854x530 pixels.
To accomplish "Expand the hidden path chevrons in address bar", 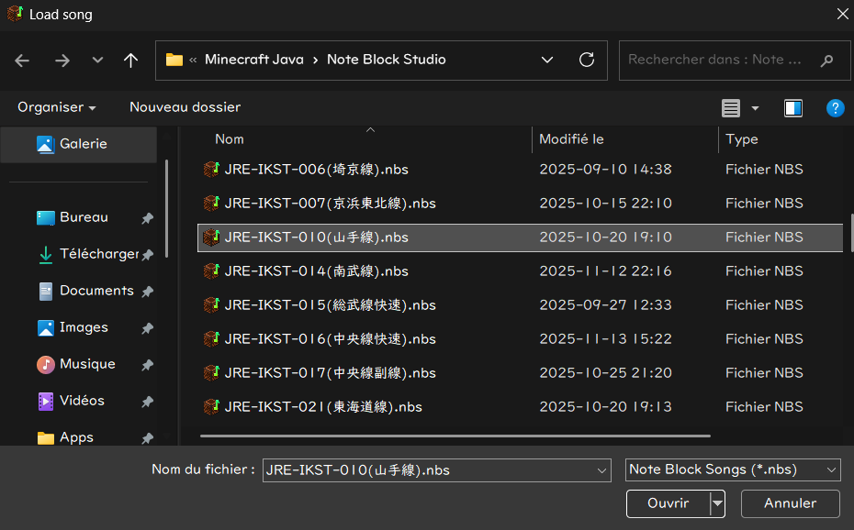I will point(193,60).
